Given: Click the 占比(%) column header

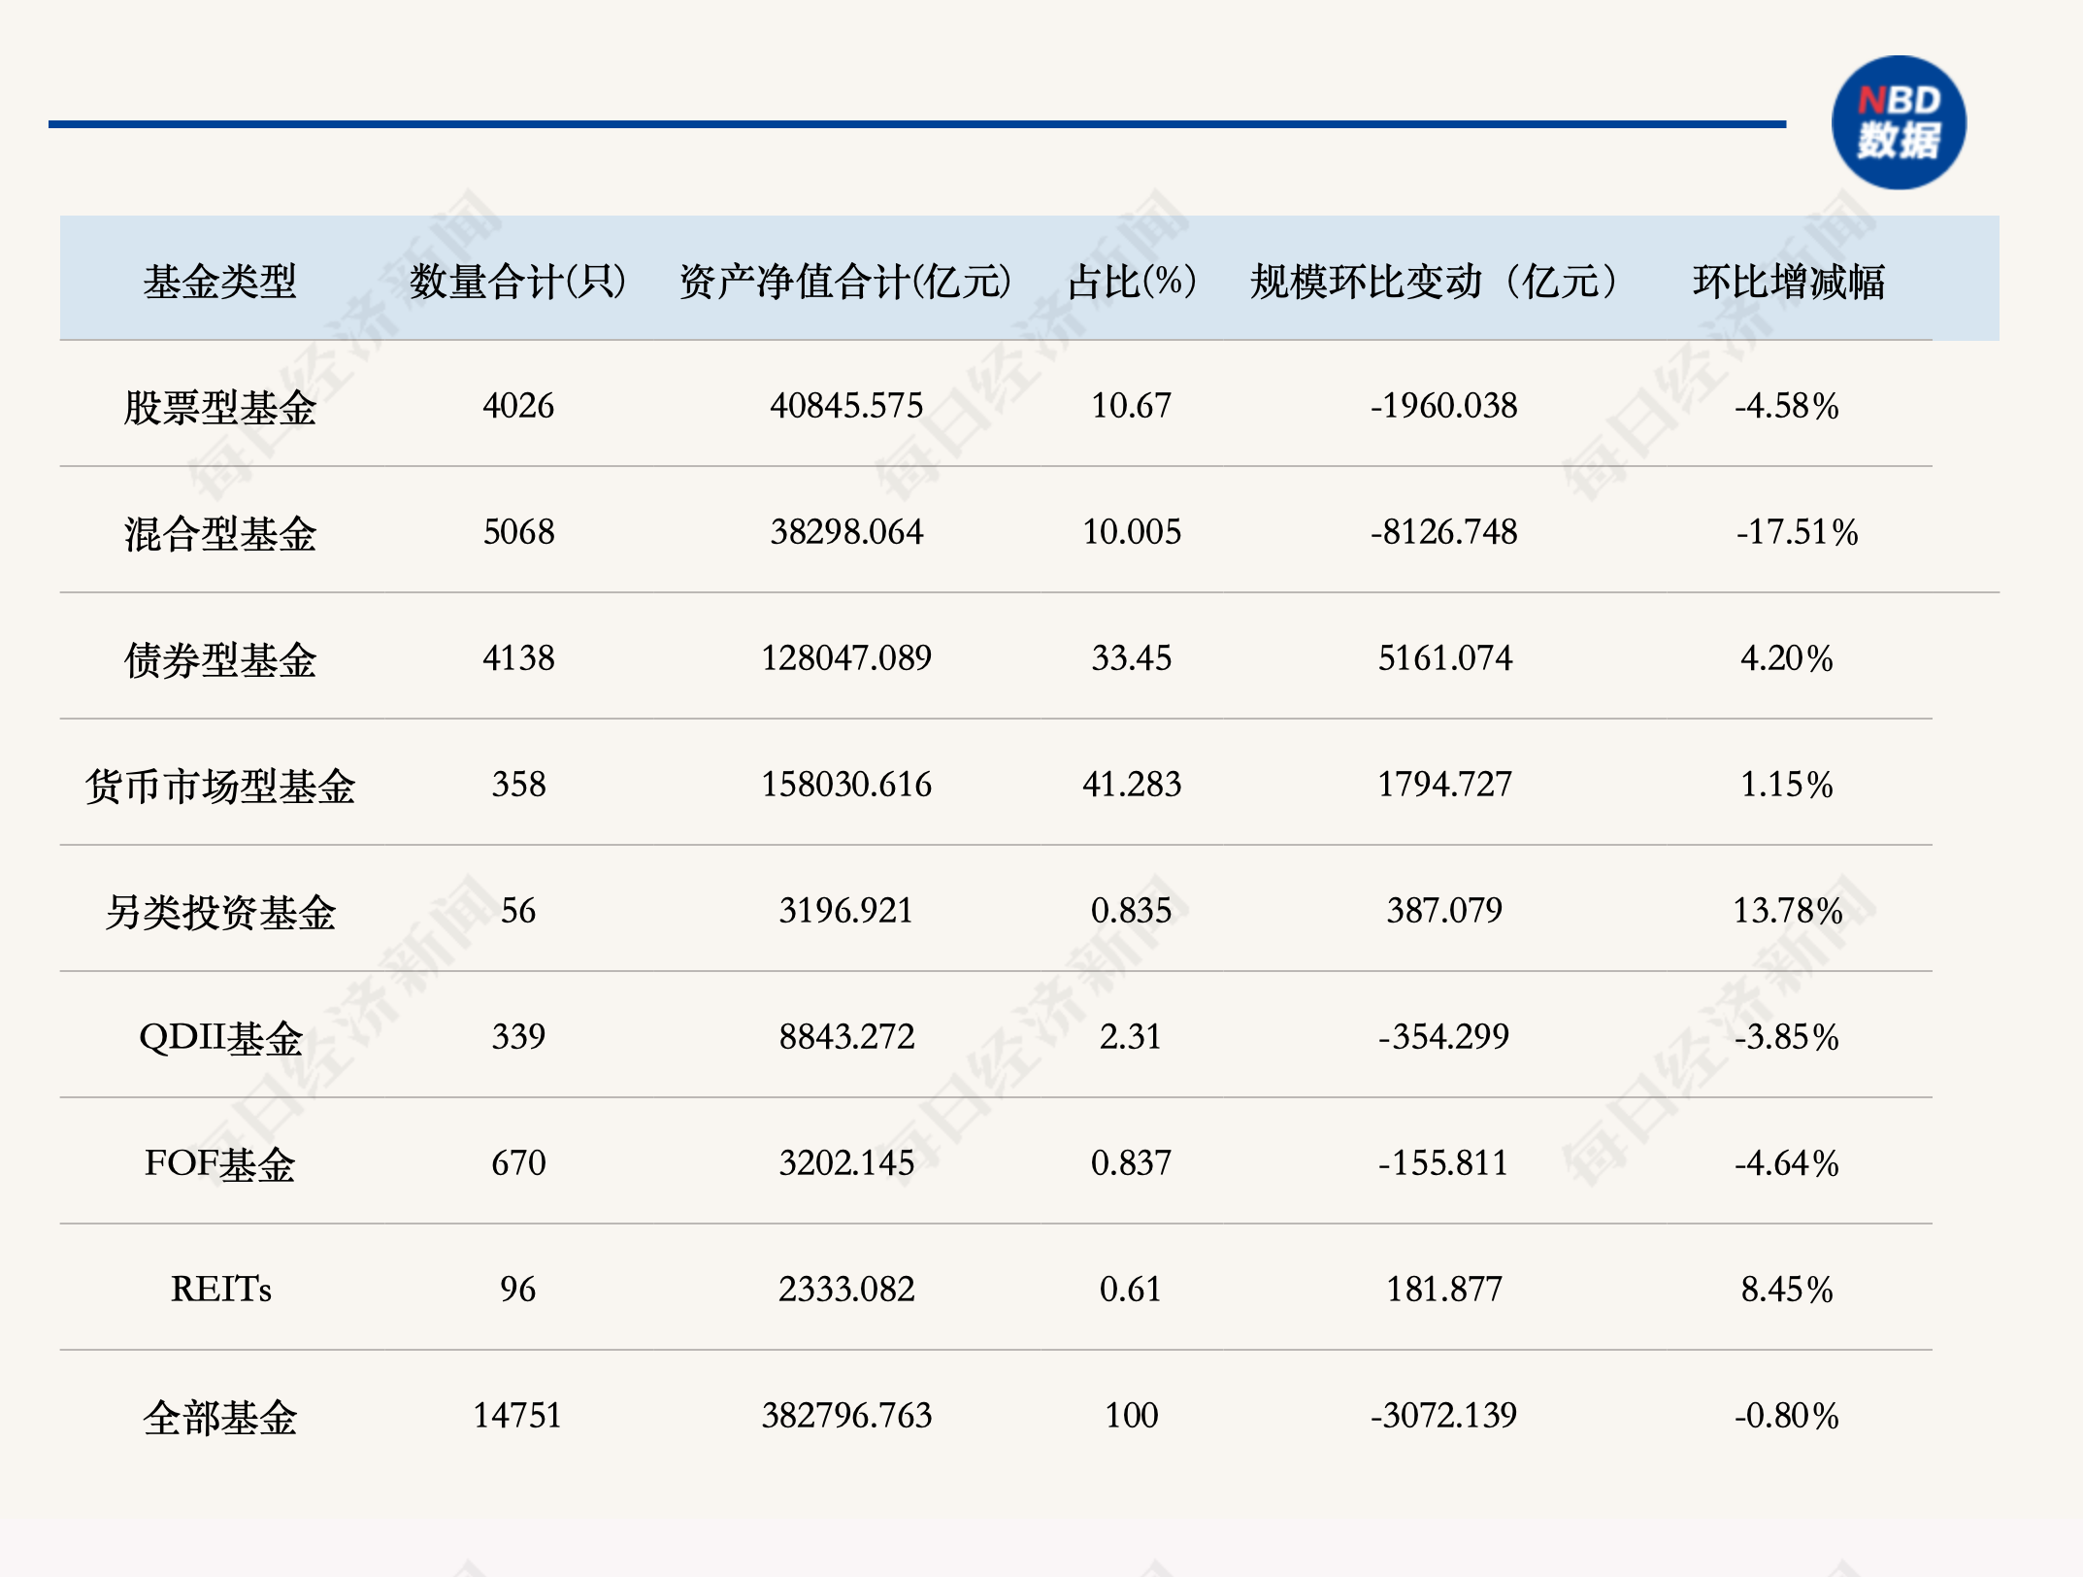Looking at the screenshot, I should click(1132, 282).
